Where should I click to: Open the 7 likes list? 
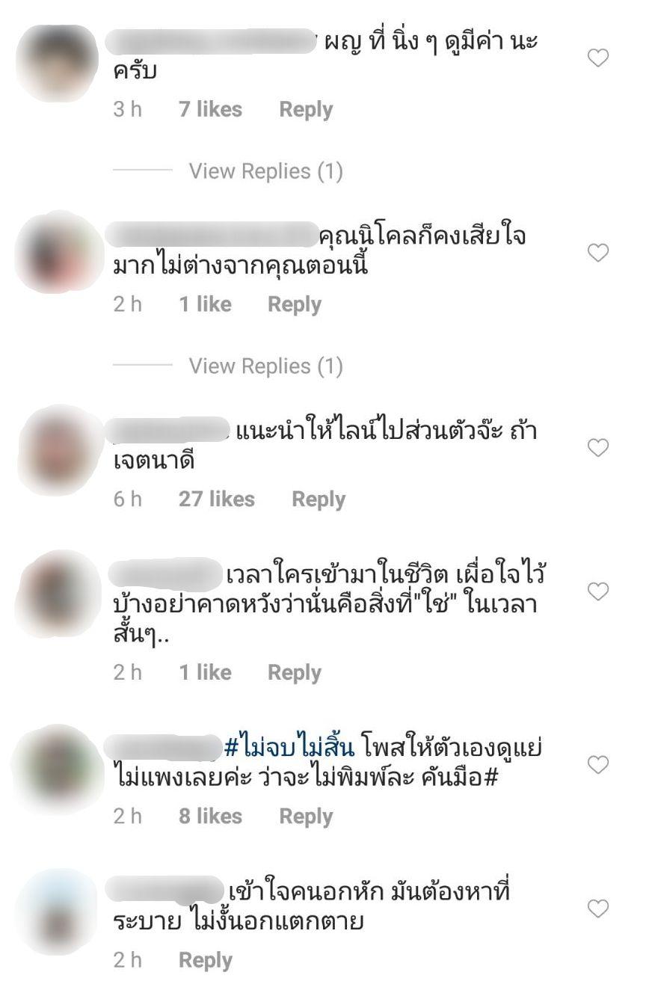point(210,110)
